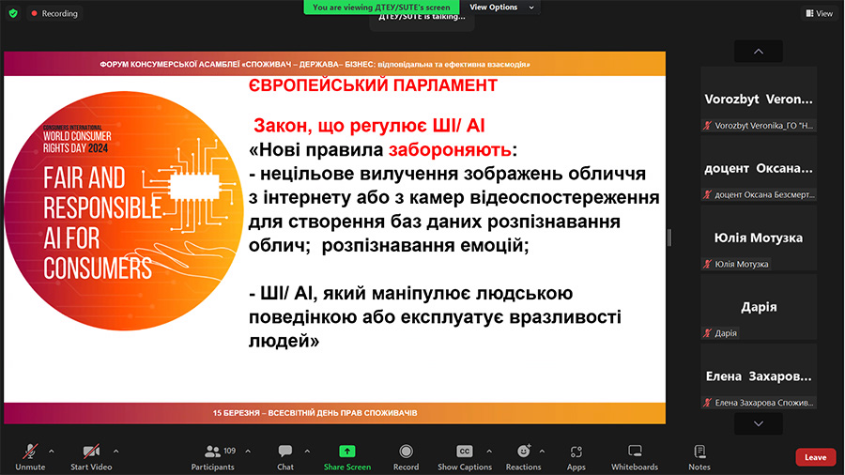Turn on camera with Start Video
The height and width of the screenshot is (475, 845).
pyautogui.click(x=91, y=457)
